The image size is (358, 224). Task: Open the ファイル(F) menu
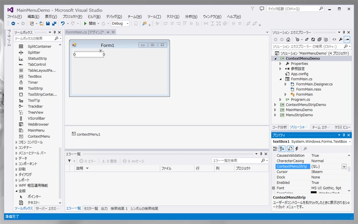(14, 16)
